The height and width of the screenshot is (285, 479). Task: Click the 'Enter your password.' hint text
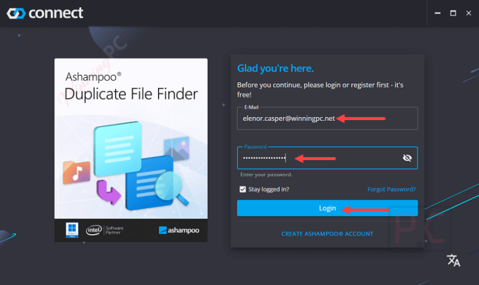(266, 175)
